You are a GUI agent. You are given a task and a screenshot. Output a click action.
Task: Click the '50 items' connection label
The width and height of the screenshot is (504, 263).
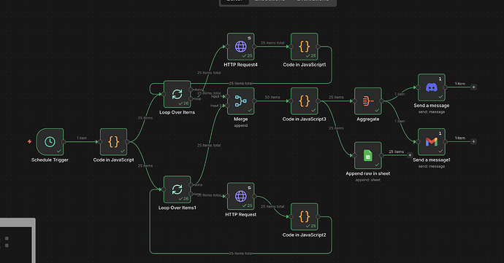coord(272,97)
